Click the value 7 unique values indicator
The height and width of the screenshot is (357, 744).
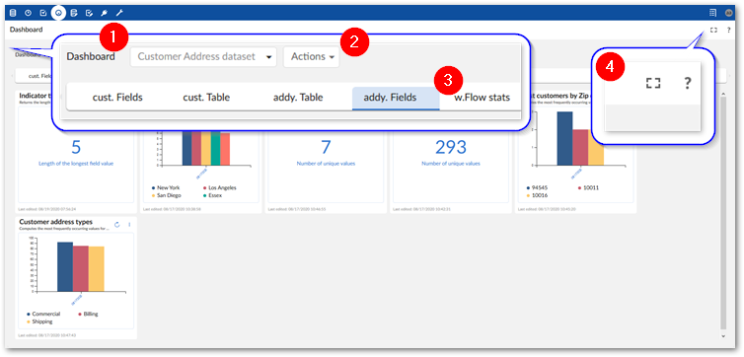[326, 148]
